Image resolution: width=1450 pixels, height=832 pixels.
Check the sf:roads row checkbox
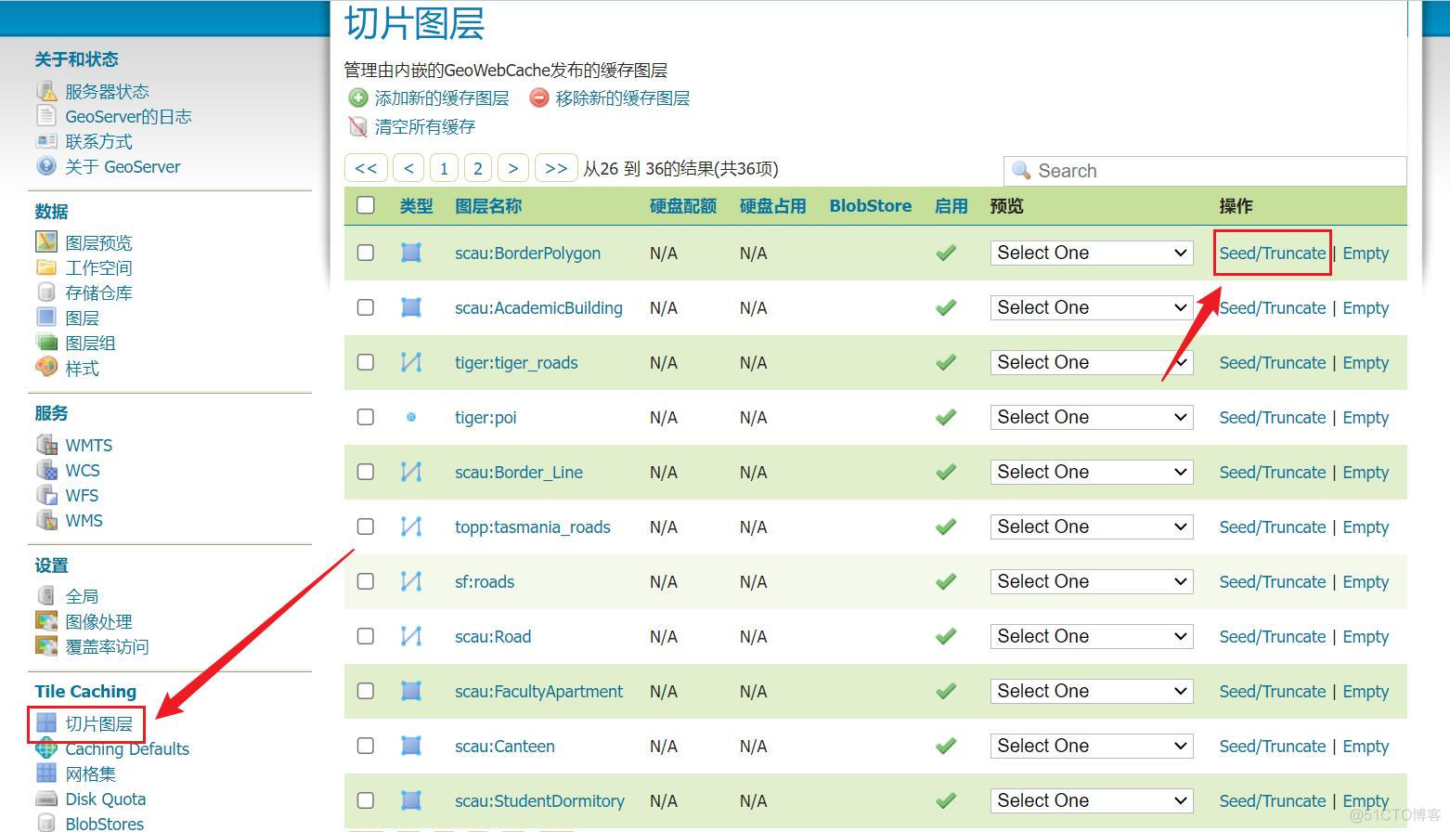pyautogui.click(x=366, y=581)
